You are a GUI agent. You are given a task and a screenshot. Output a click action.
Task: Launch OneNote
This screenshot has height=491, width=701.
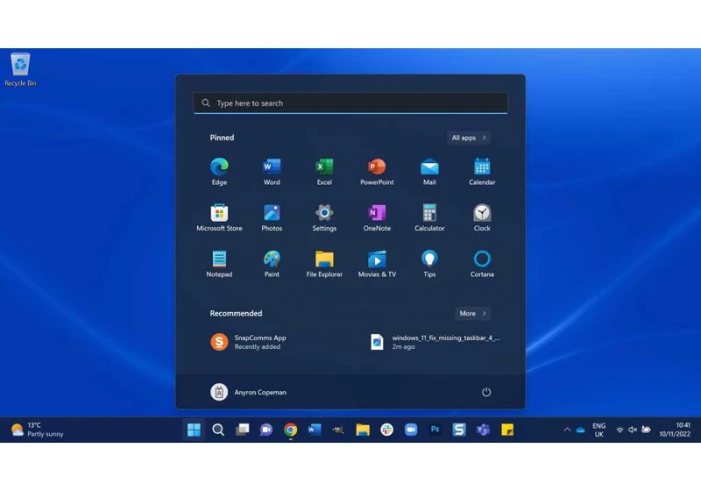pos(377,217)
